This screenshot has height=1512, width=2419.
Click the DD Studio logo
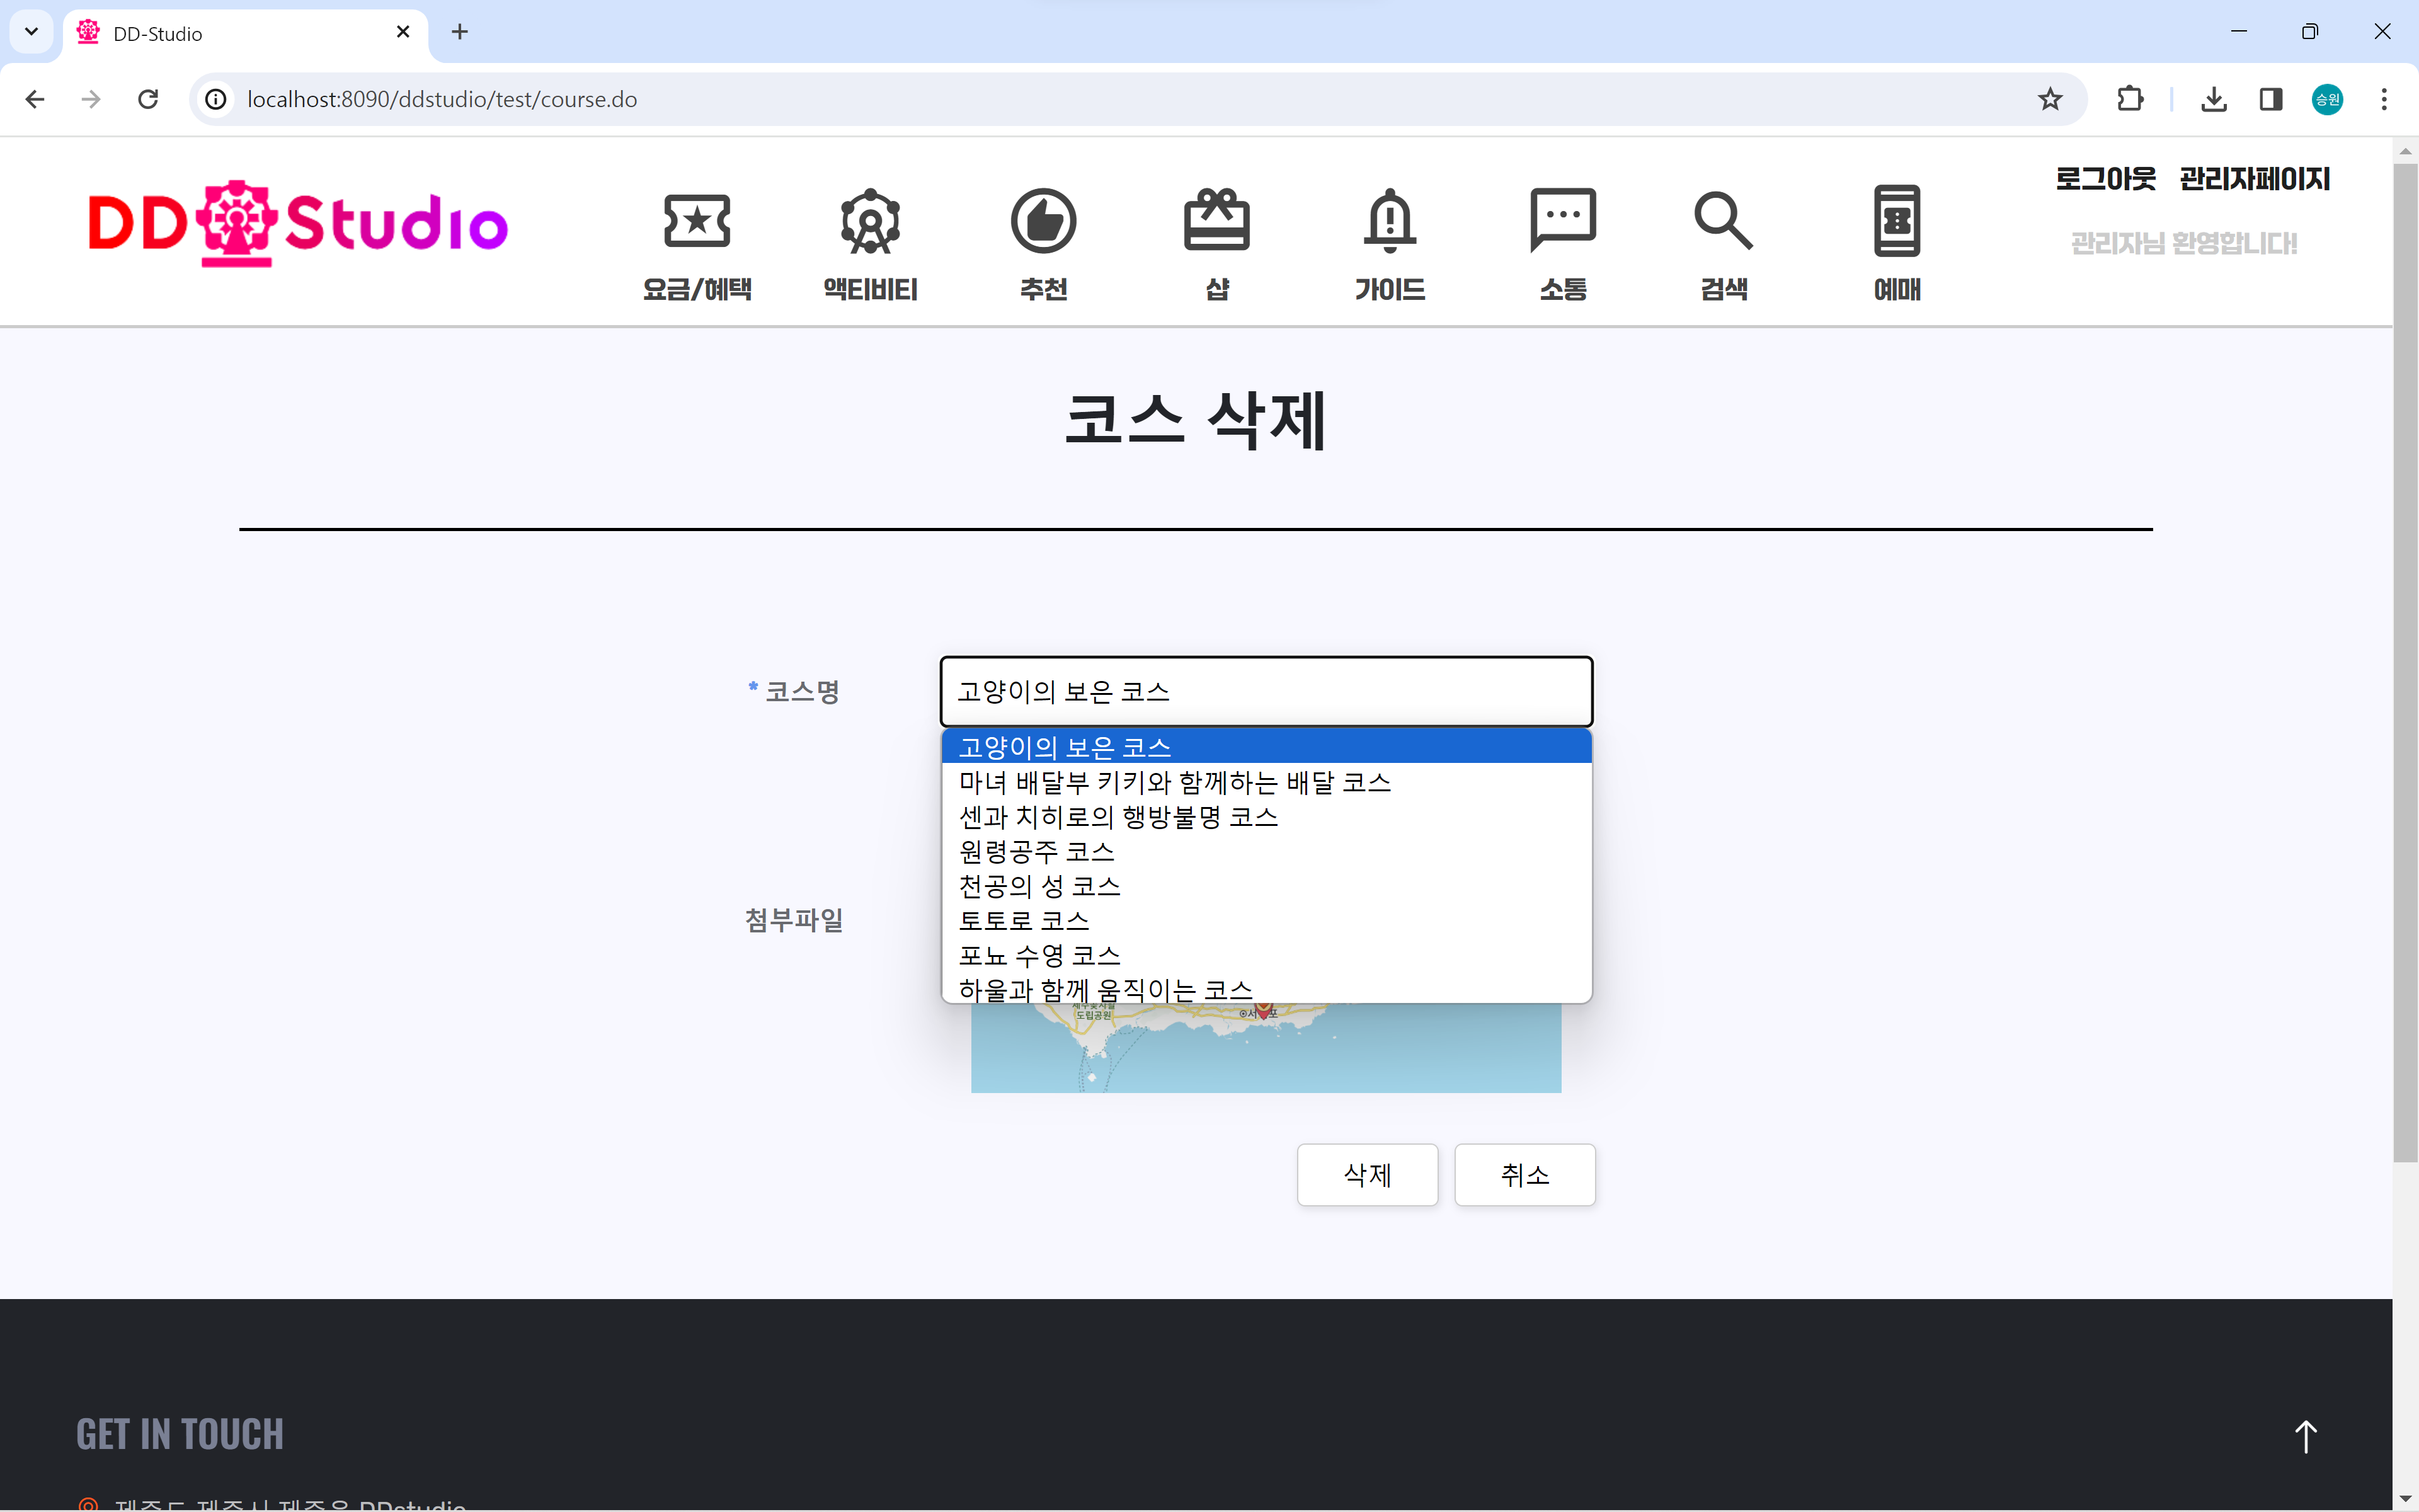(x=298, y=224)
